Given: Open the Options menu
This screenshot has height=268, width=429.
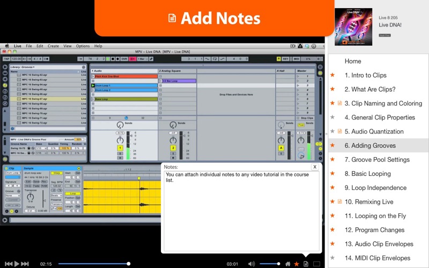Looking at the screenshot, I should pyautogui.click(x=83, y=46).
